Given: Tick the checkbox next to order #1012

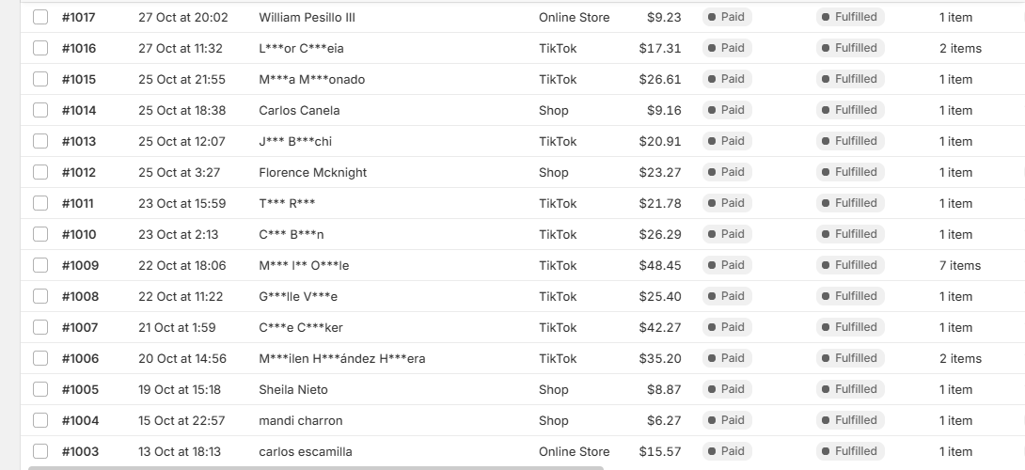Looking at the screenshot, I should coord(40,172).
